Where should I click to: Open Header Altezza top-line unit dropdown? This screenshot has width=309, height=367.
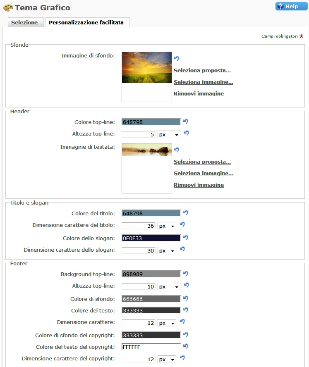169,135
